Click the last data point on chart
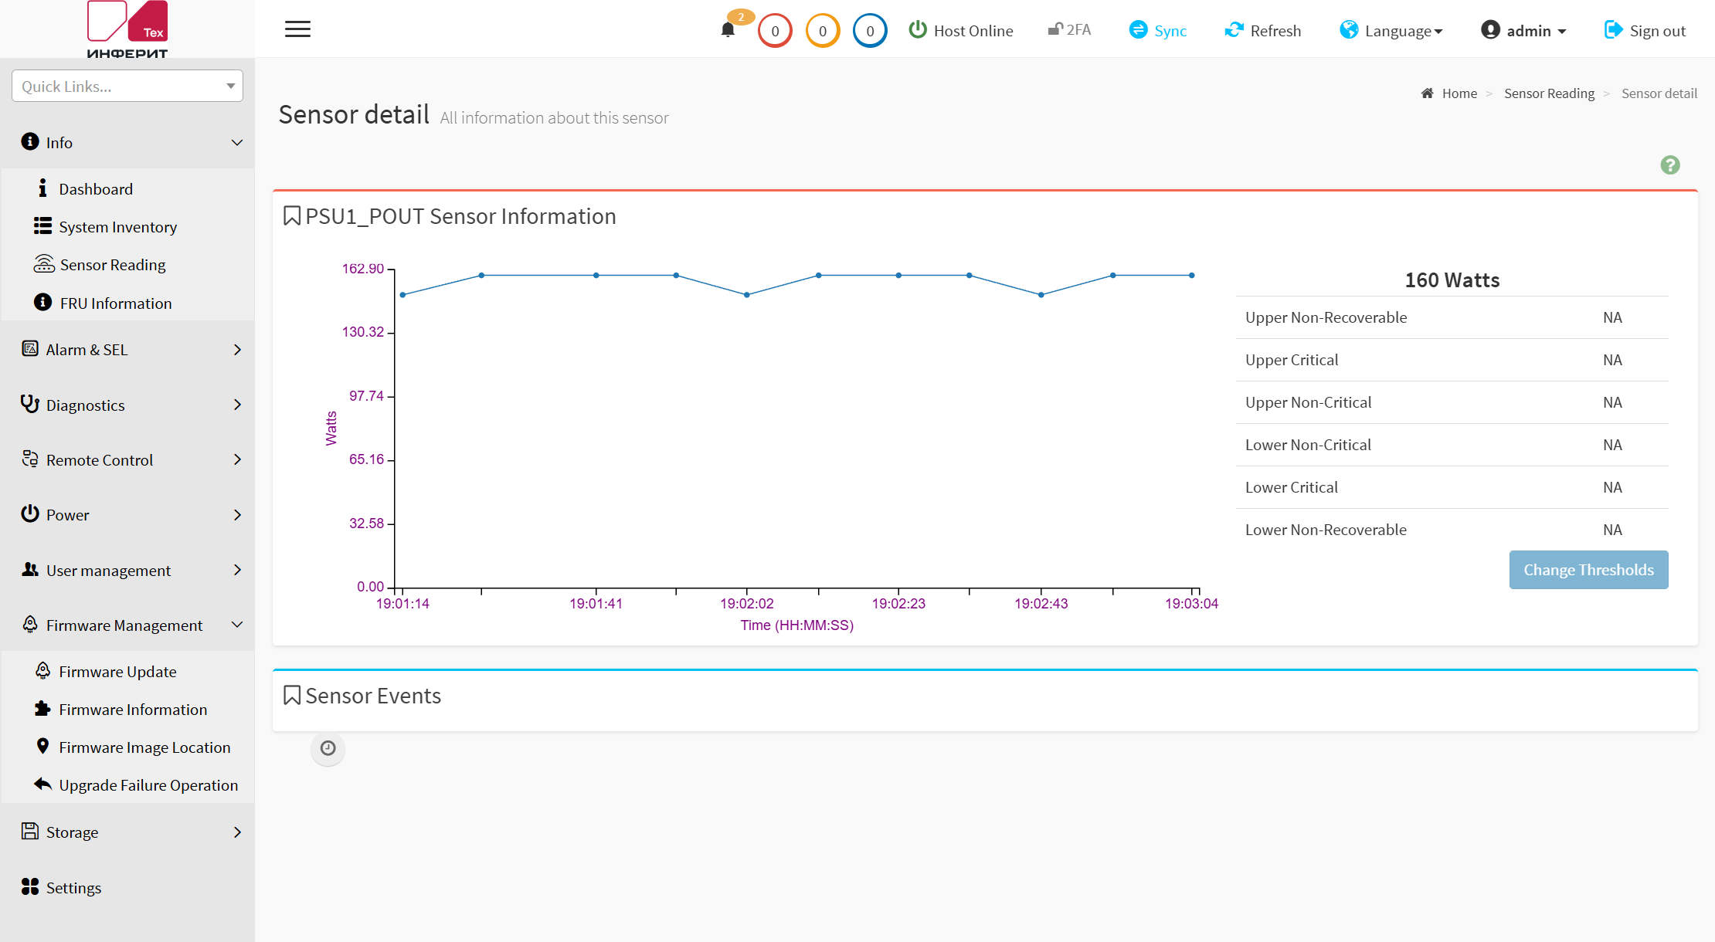The height and width of the screenshot is (942, 1715). click(x=1192, y=275)
